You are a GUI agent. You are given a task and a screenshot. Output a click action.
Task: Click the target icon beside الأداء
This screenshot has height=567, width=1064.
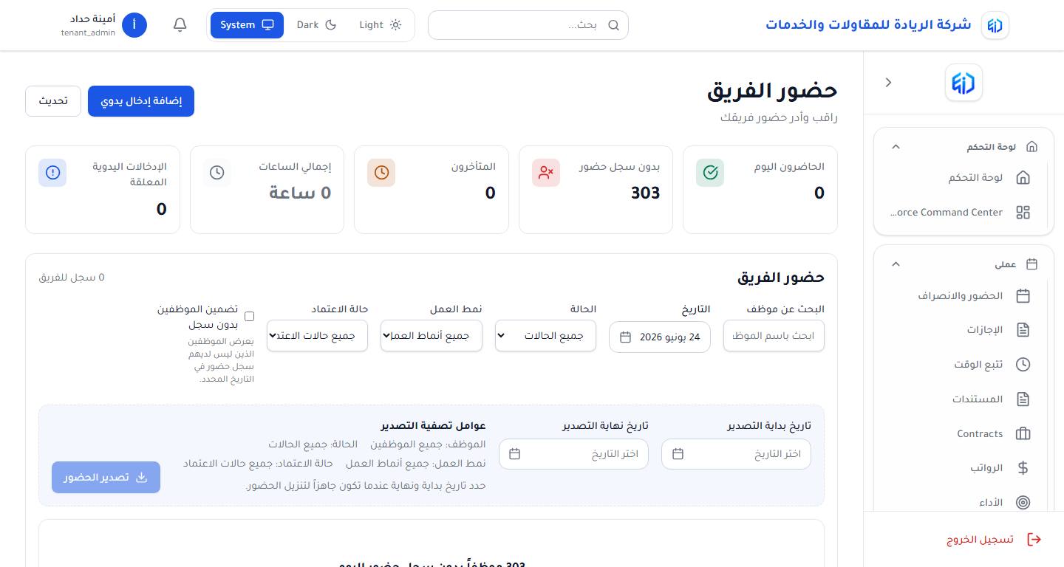coord(1023,503)
